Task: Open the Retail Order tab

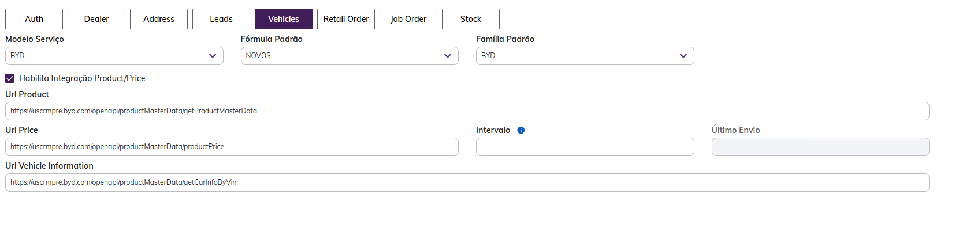Action: point(346,19)
